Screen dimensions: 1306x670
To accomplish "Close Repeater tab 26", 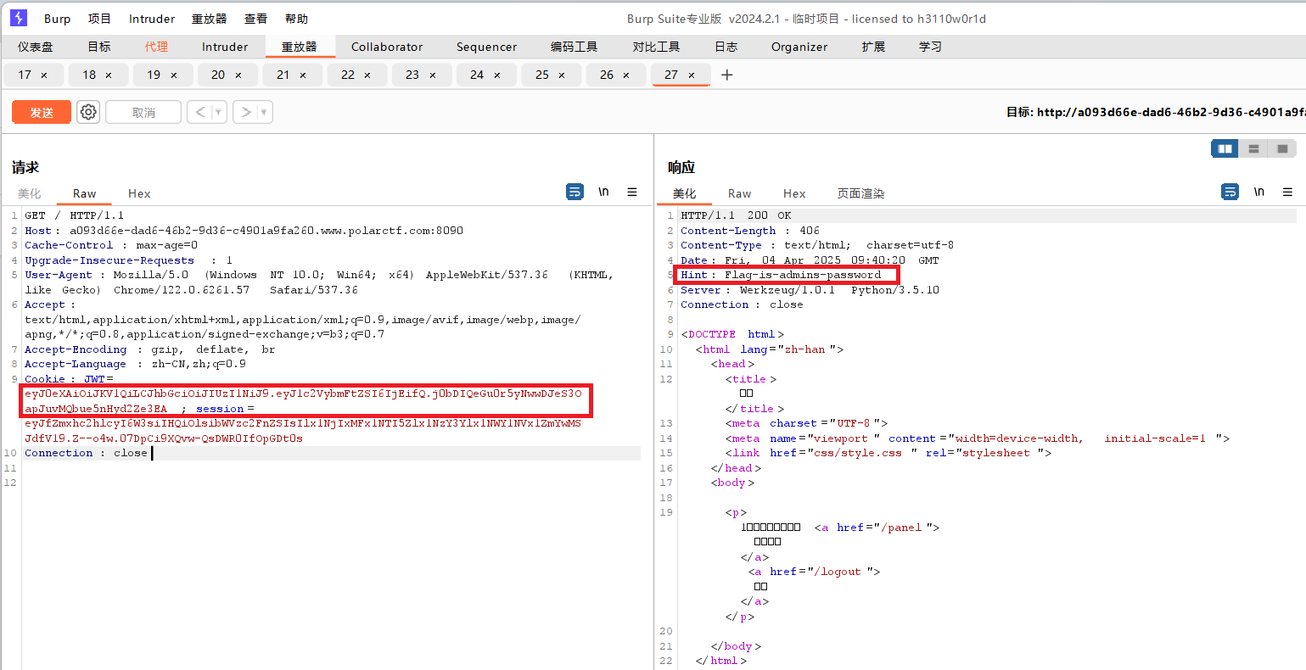I will [626, 75].
